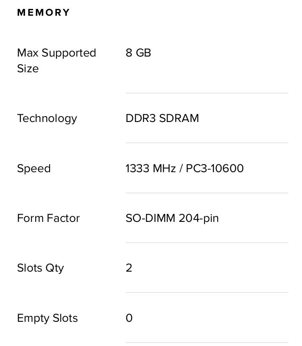Click the SDRAM word in Technology row
Screen dimensions: 302x346
pos(179,118)
